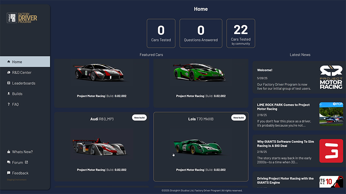
Task: Click the R&D Center icon in the sidebar
Action: pos(9,72)
